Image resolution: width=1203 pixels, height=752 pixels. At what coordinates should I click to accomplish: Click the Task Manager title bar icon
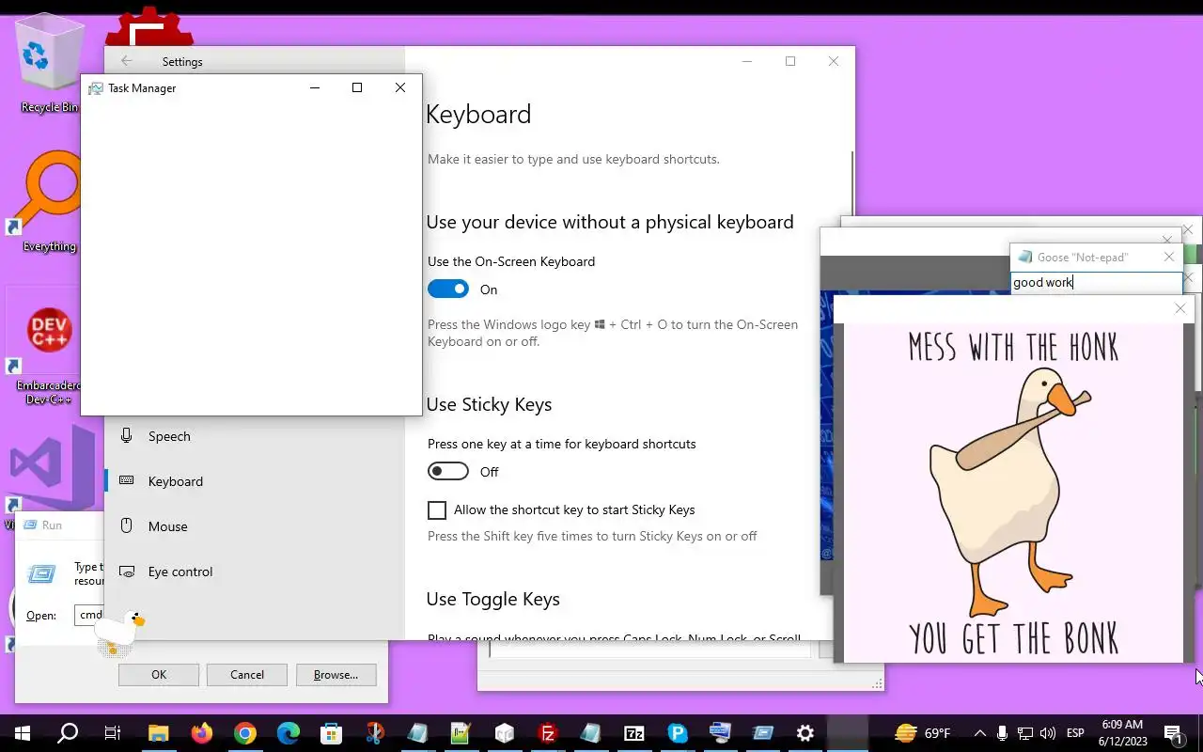click(x=95, y=88)
